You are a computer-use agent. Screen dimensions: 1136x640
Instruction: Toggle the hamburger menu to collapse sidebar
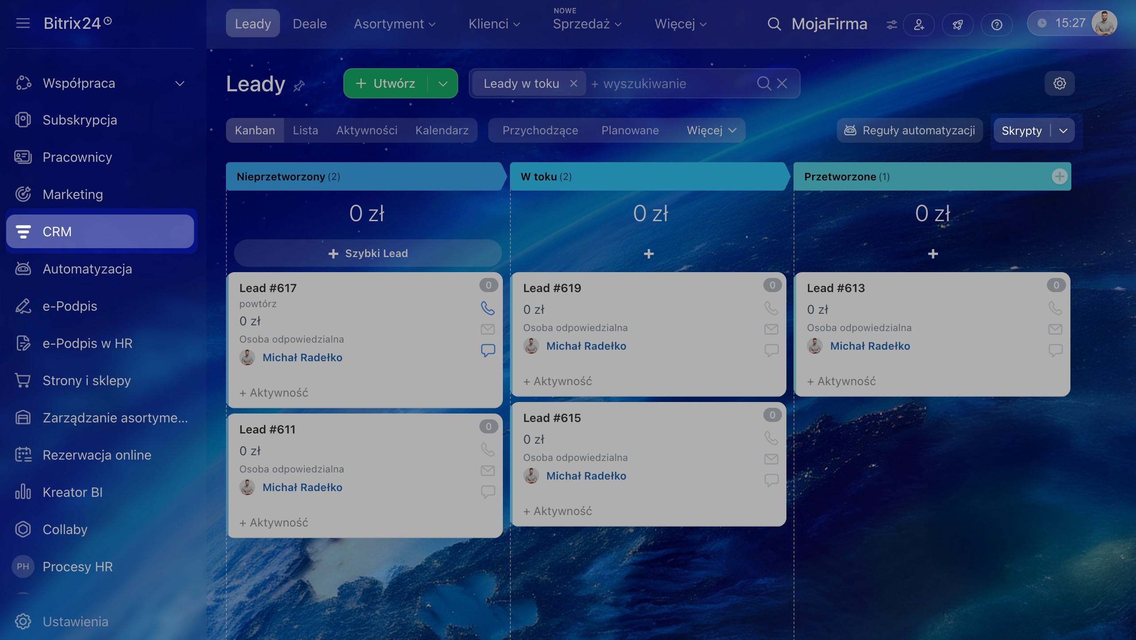coord(23,23)
